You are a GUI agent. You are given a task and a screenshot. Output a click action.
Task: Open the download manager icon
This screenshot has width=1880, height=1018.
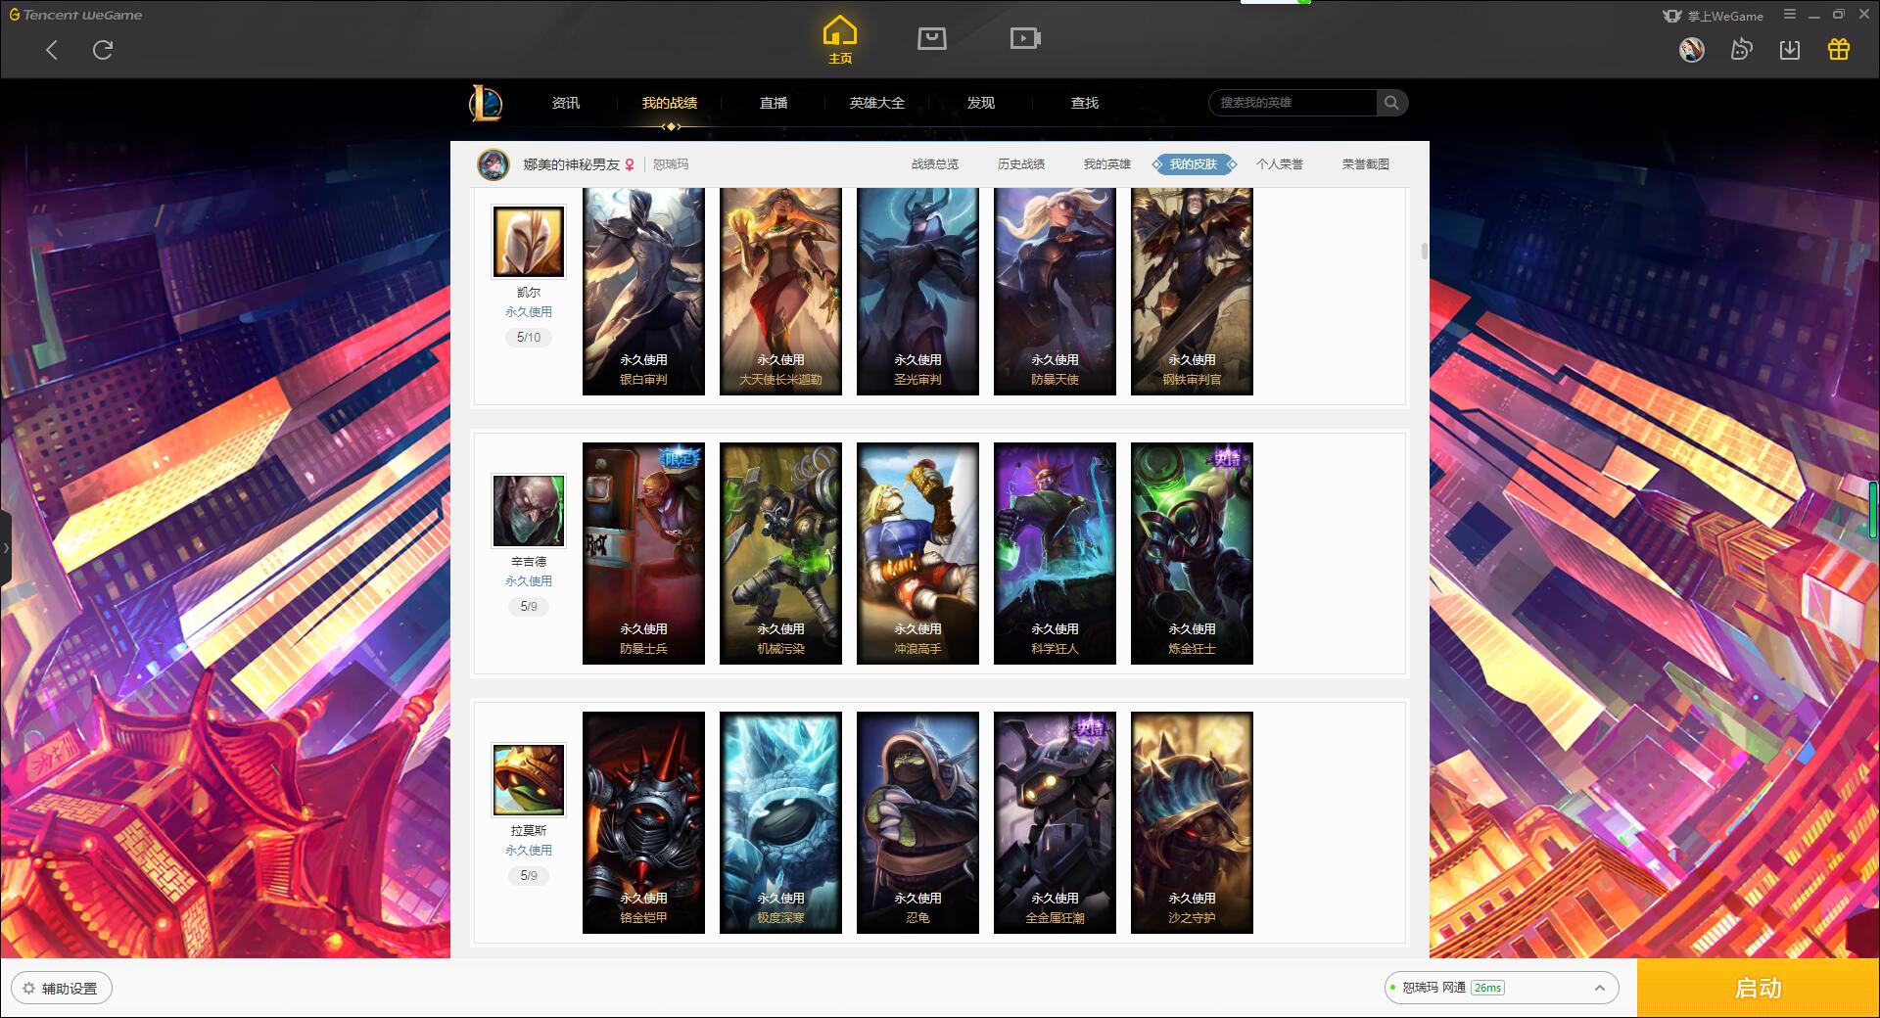click(x=1790, y=50)
